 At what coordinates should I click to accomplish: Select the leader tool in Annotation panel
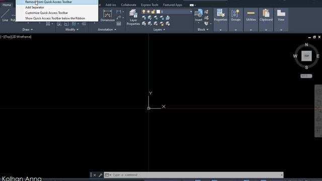tap(119, 18)
